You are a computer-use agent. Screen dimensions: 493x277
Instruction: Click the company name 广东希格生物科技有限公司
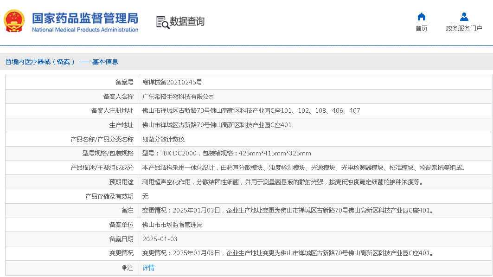click(x=179, y=97)
